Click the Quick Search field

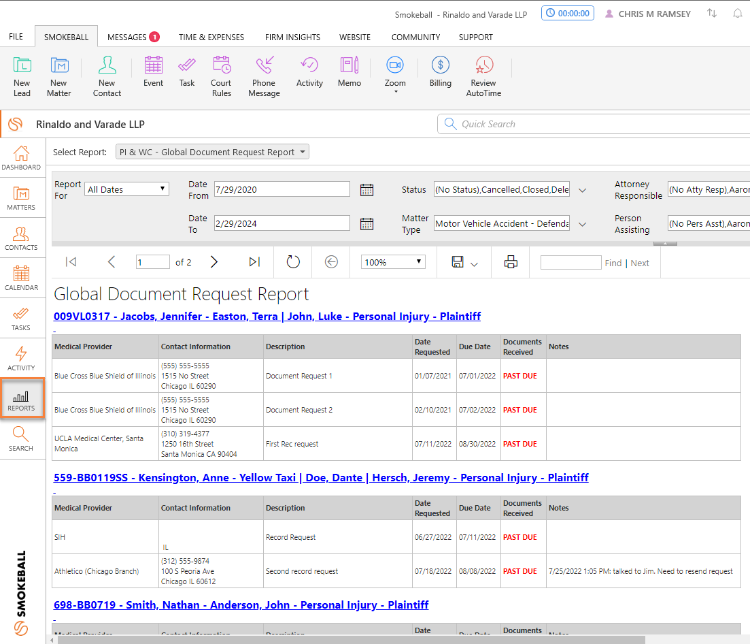(593, 124)
